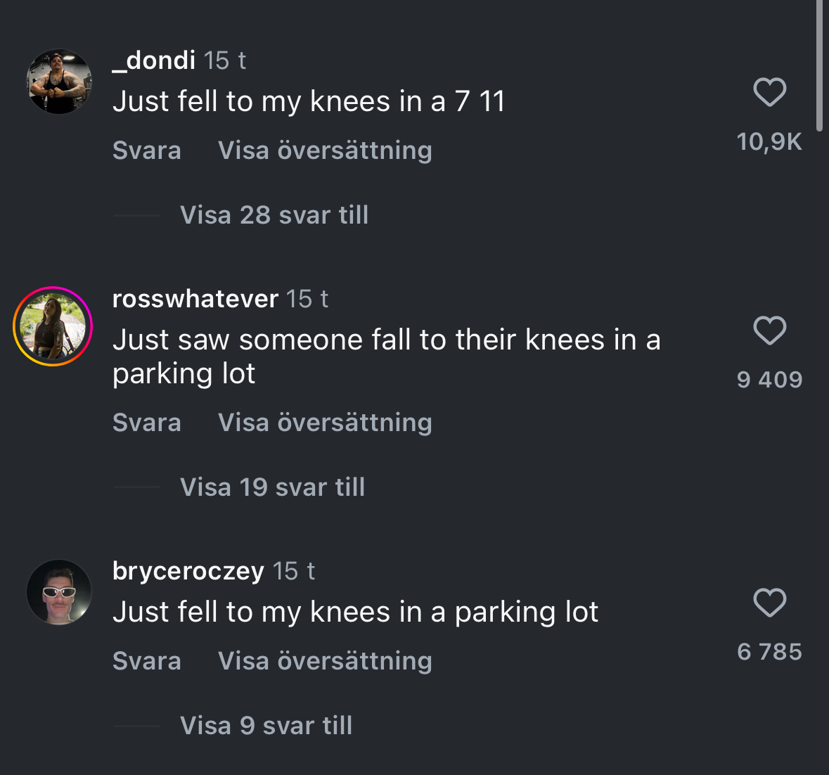
Task: View the 10,9K like count on _dondi's comment
Action: 769,142
